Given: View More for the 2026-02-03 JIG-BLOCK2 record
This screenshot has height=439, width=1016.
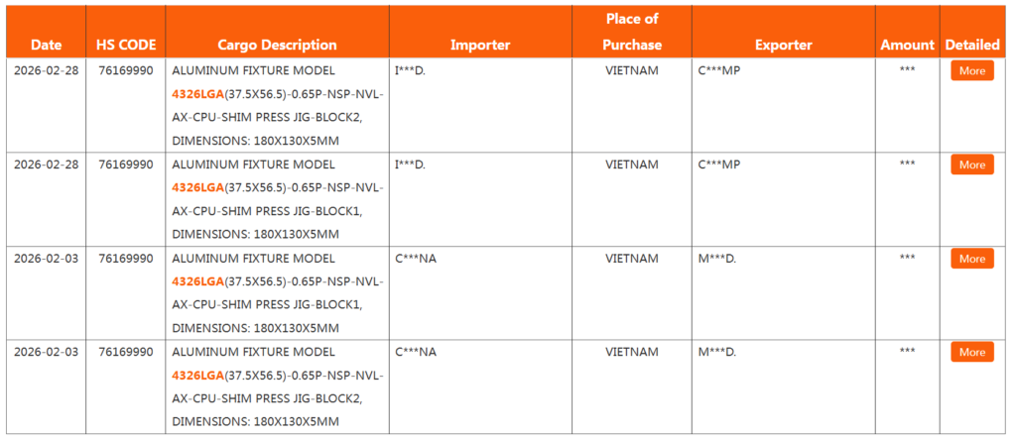Looking at the screenshot, I should (971, 352).
